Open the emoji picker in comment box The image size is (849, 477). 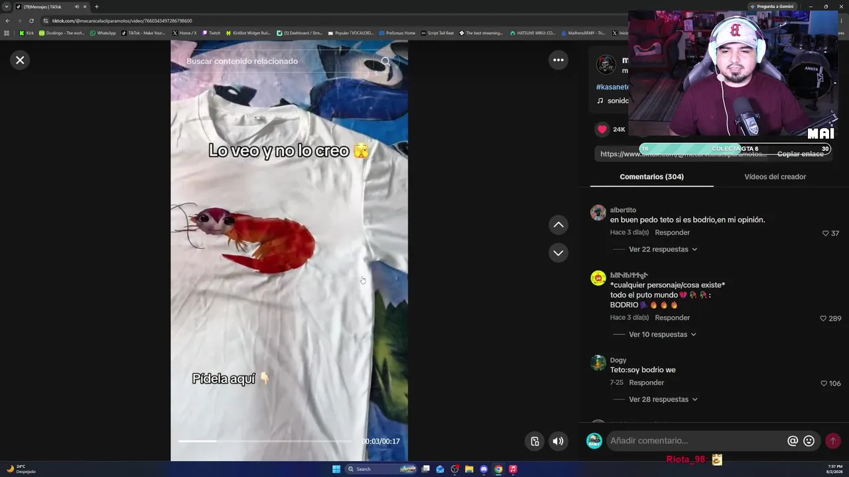(809, 441)
